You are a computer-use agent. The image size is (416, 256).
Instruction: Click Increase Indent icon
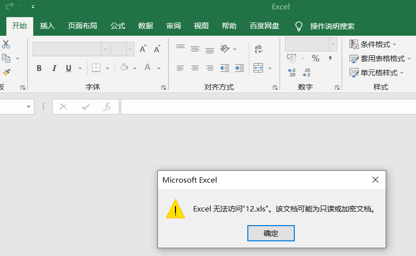coord(240,68)
